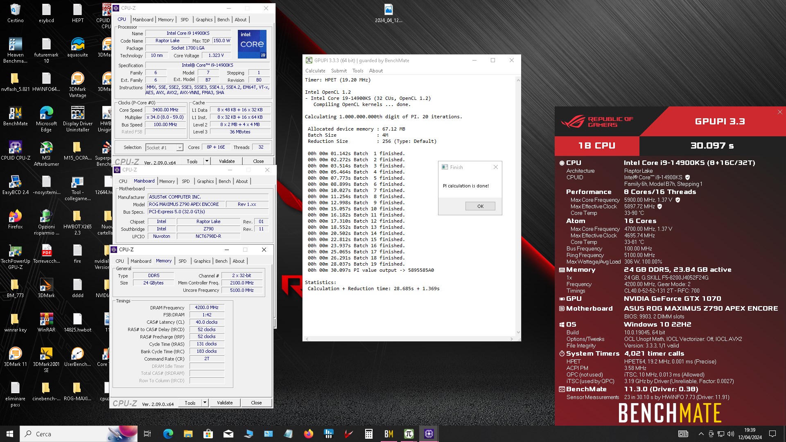The width and height of the screenshot is (786, 442).
Task: Launch MSI Afterburner from desktop
Action: (46, 153)
